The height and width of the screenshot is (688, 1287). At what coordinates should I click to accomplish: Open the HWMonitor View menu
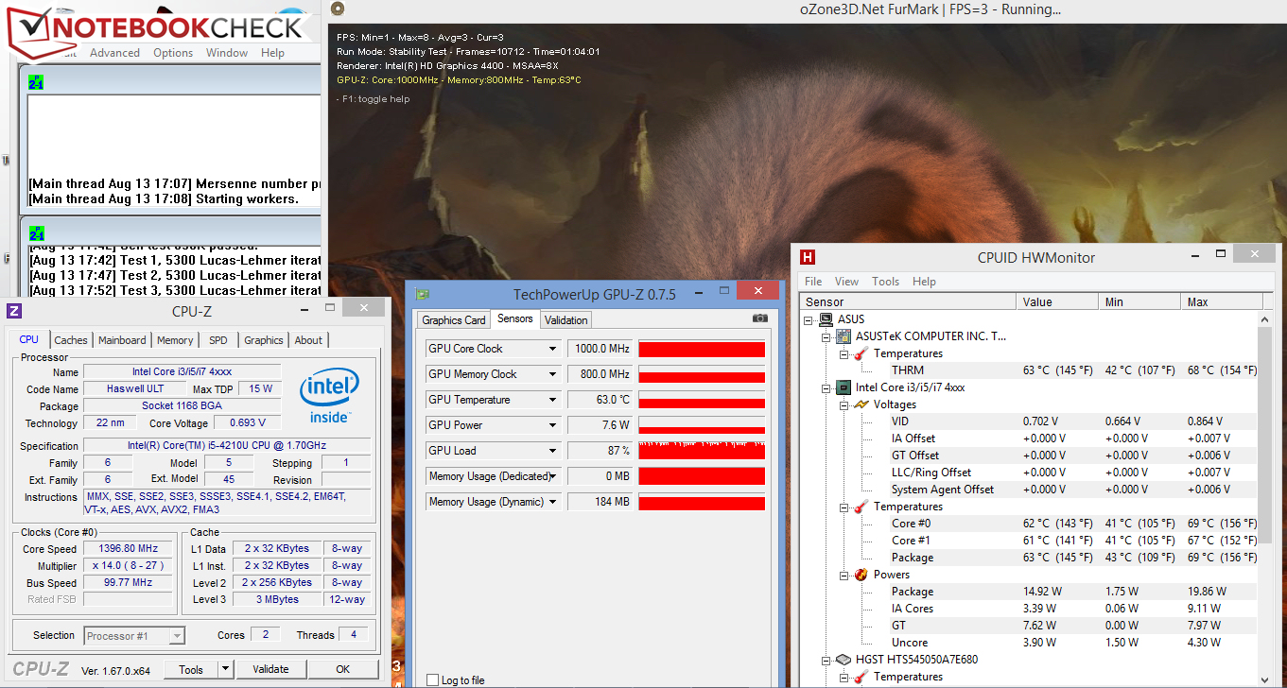click(x=847, y=282)
